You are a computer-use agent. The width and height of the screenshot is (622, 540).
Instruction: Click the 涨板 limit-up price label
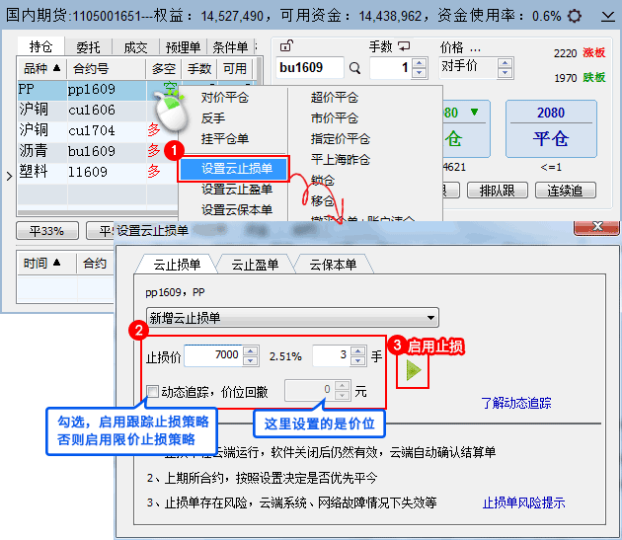pos(594,53)
